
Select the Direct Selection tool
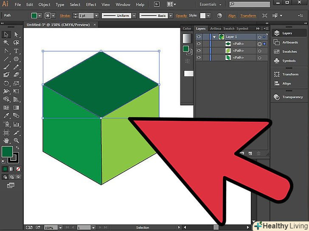point(17,35)
